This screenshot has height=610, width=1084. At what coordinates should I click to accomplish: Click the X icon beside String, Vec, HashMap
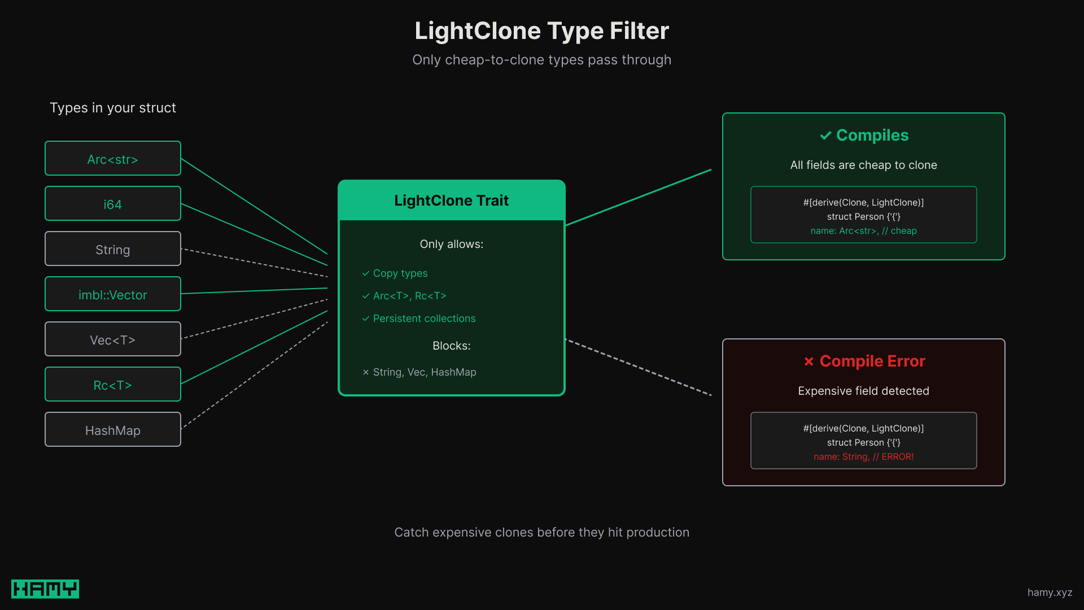click(365, 372)
